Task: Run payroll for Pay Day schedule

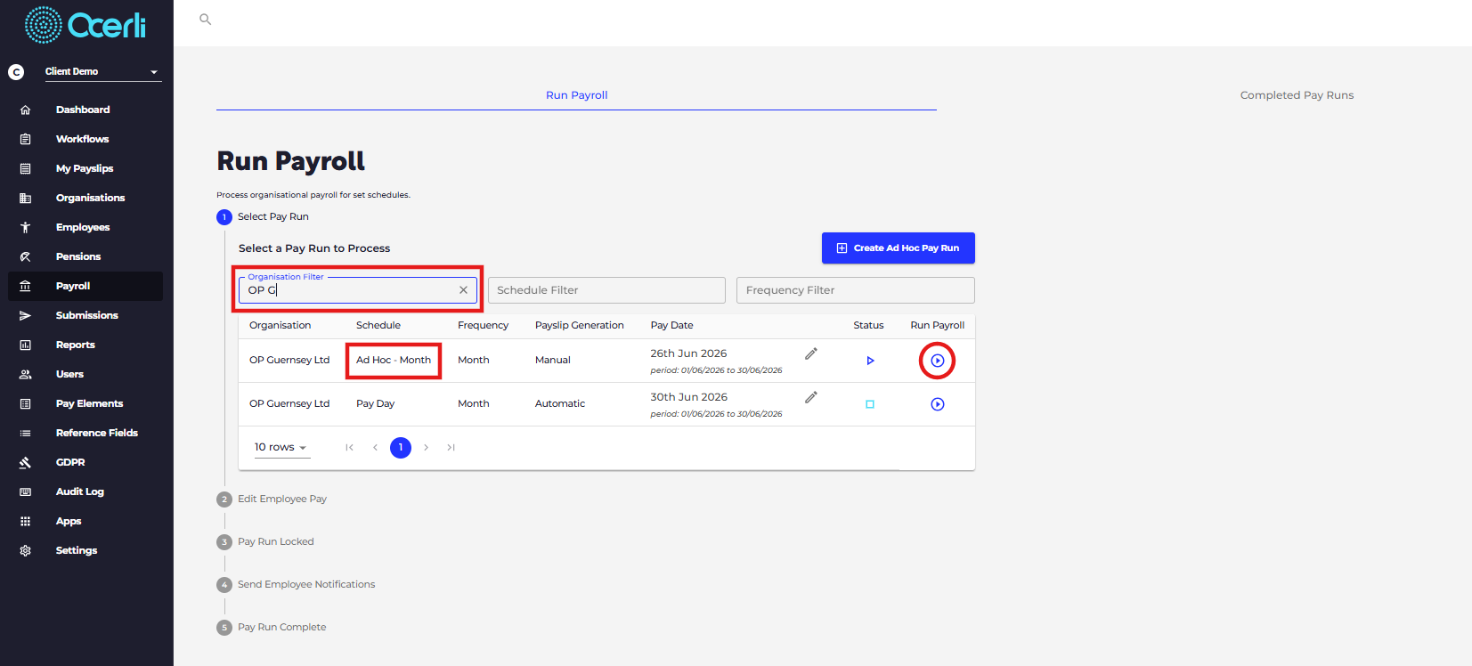Action: click(x=938, y=404)
